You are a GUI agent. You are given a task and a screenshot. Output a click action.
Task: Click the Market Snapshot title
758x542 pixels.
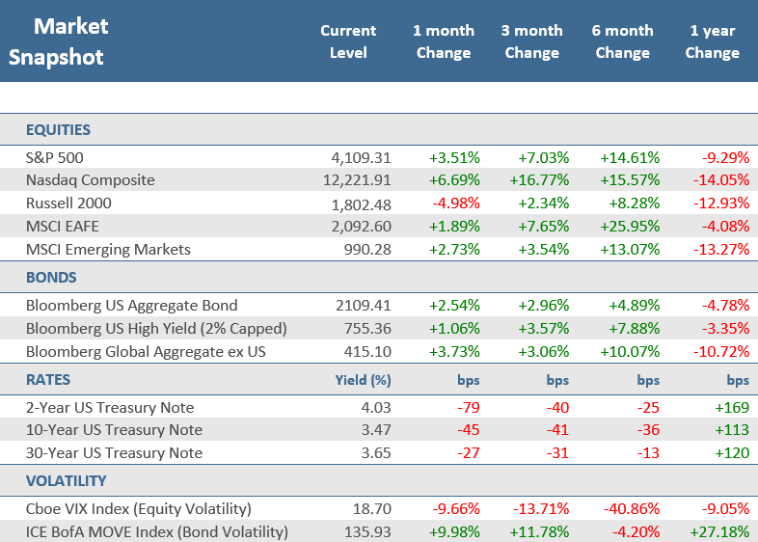pyautogui.click(x=59, y=41)
